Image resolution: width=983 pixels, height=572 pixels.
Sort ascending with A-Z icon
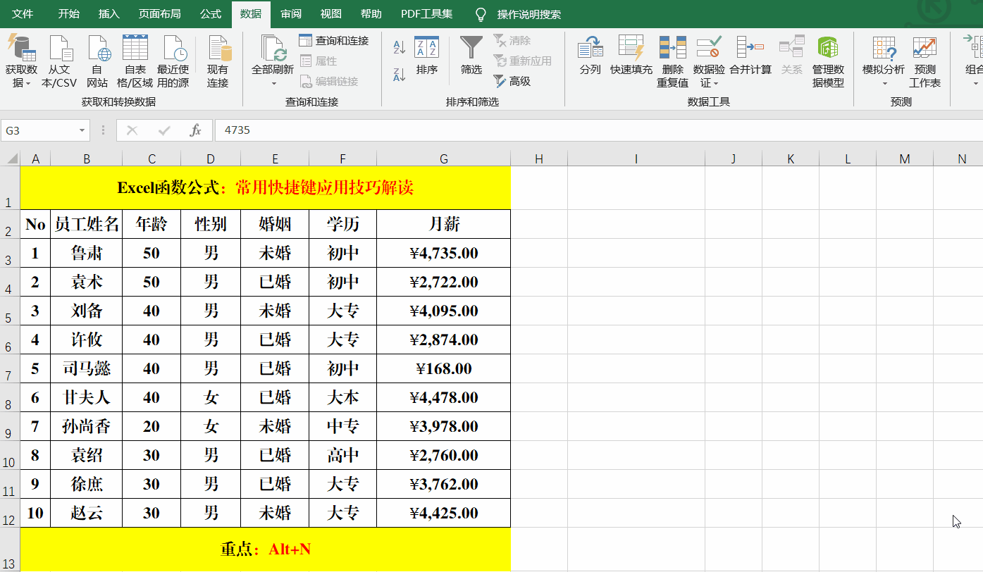(x=400, y=47)
